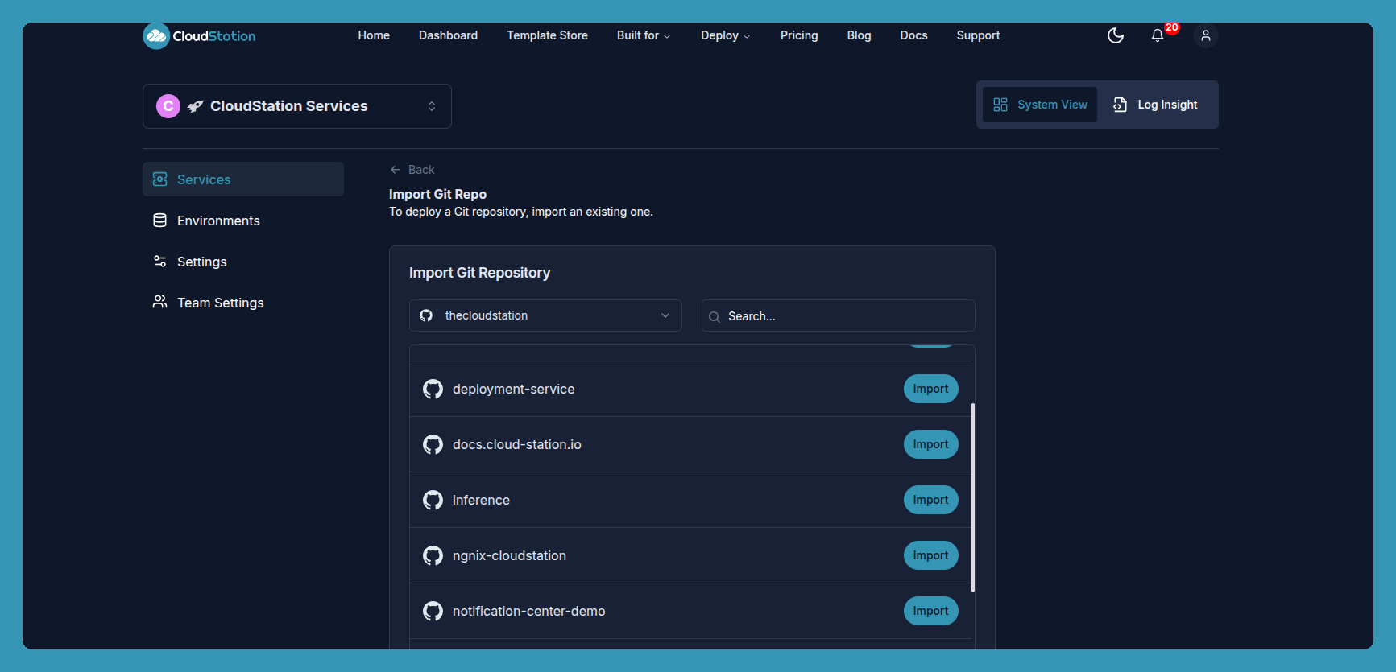Click the purple C project avatar
The width and height of the screenshot is (1396, 672).
click(x=168, y=106)
